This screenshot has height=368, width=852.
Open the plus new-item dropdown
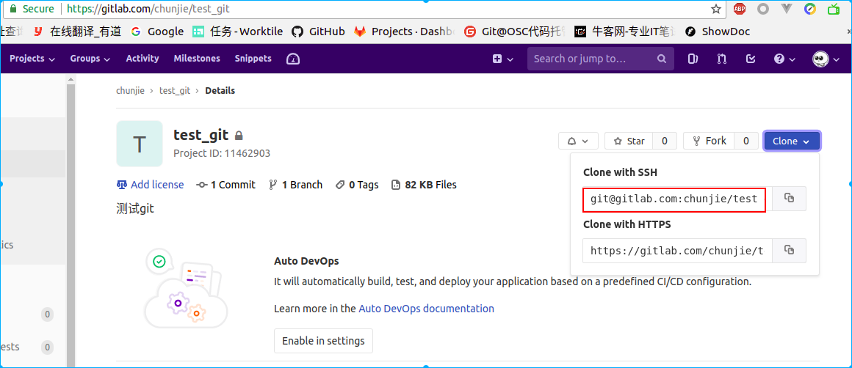click(502, 59)
